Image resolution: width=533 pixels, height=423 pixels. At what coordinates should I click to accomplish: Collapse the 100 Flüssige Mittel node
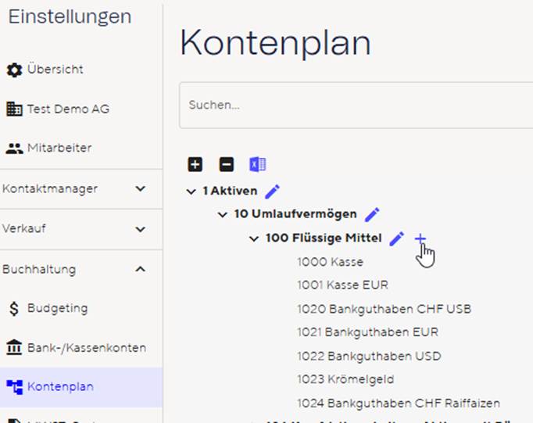[x=254, y=238]
